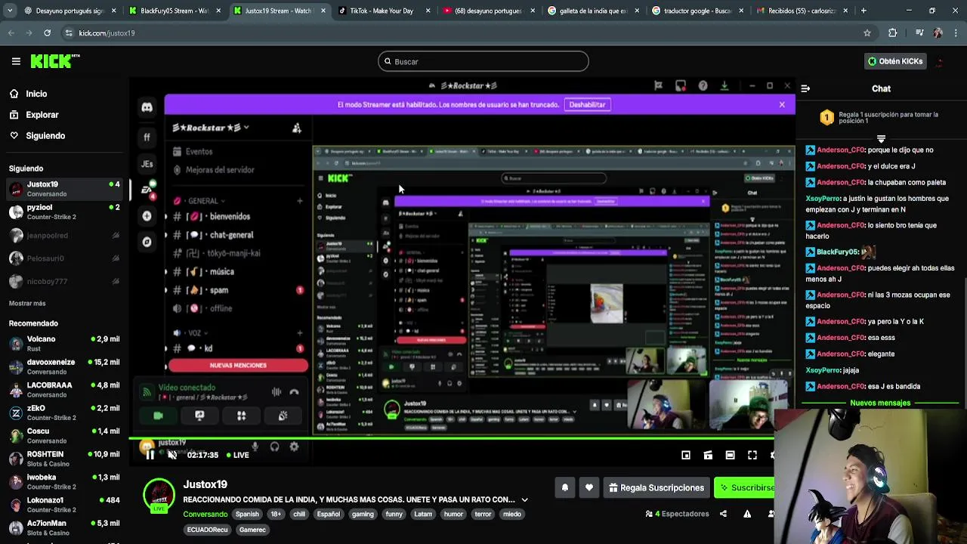Click the ECUADORecu tag
This screenshot has height=544, width=967.
point(207,530)
